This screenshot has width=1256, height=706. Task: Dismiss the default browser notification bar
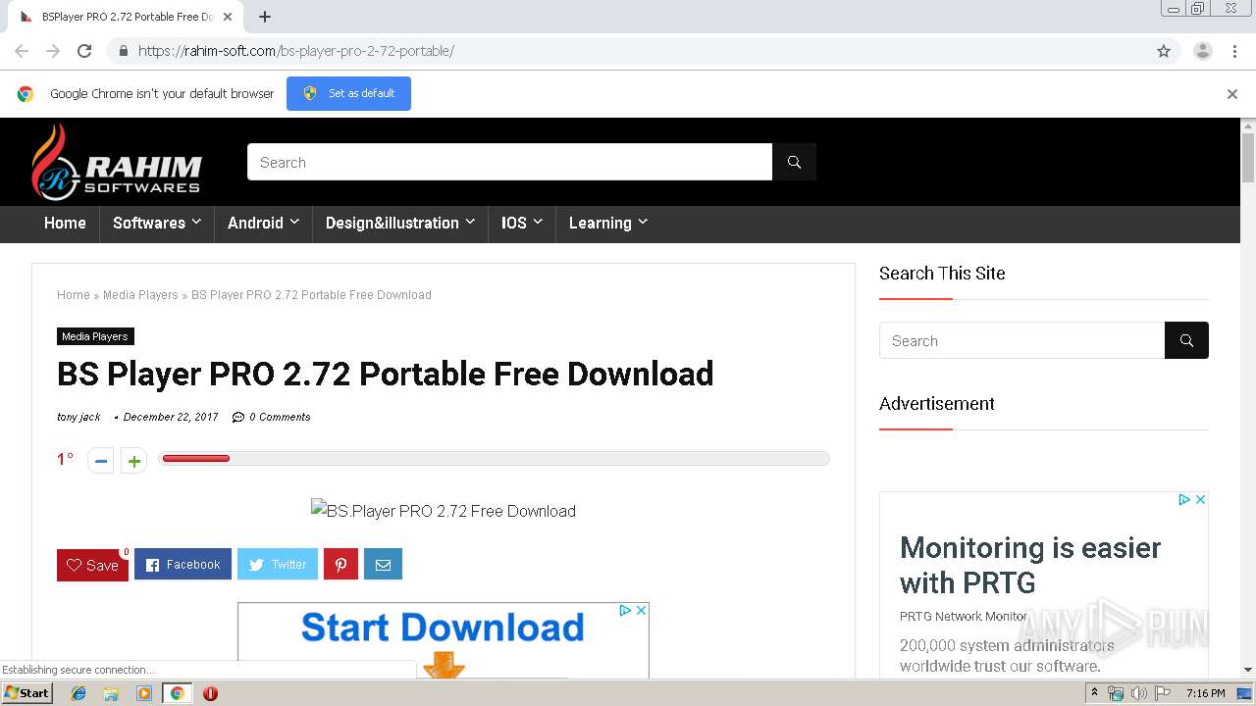pos(1232,94)
